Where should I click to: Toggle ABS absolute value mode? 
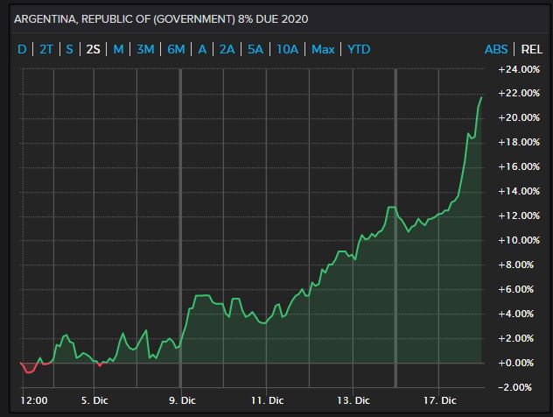click(x=496, y=49)
